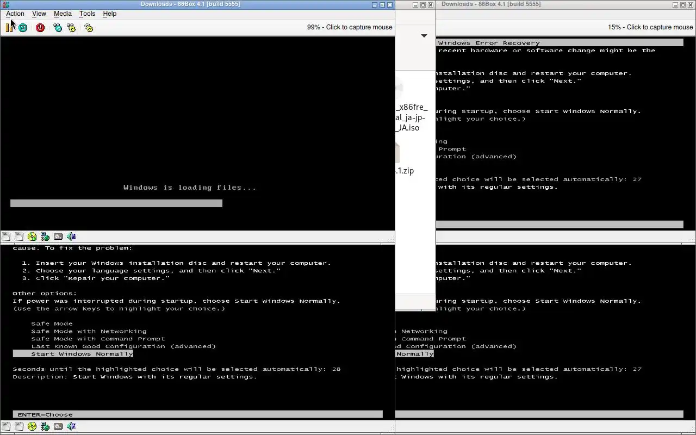Click the red ACPI Shutdown power icon

click(40, 27)
